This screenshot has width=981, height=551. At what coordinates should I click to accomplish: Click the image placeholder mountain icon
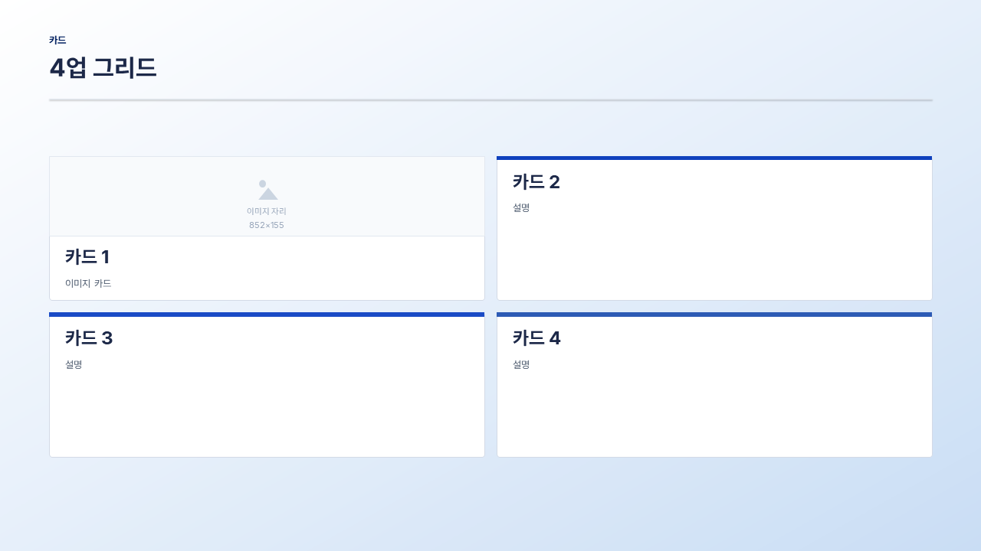[x=267, y=190]
